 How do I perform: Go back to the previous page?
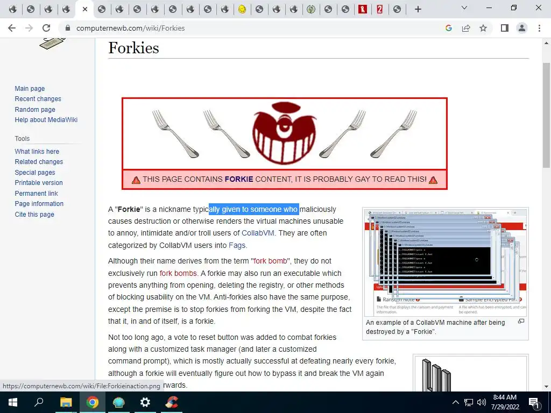[x=12, y=28]
